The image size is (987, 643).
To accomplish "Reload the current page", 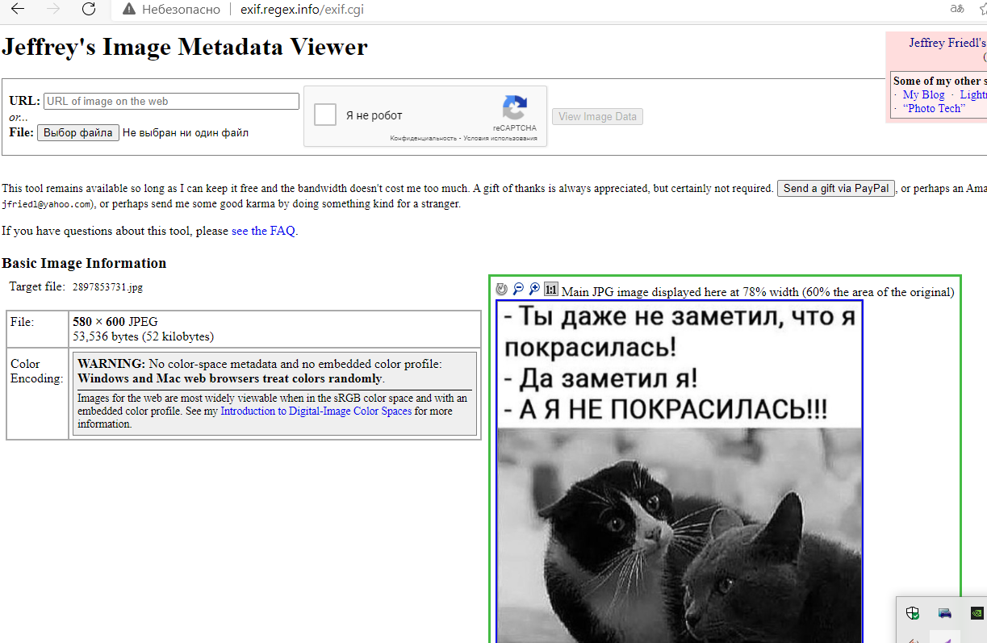I will [x=89, y=9].
